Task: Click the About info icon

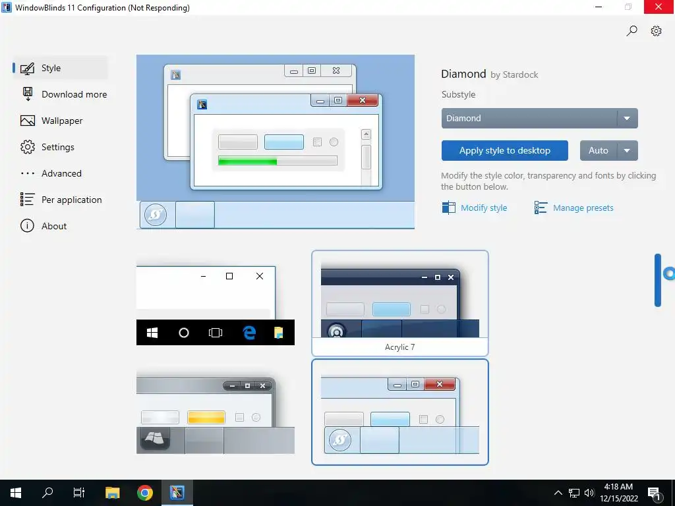Action: [27, 226]
